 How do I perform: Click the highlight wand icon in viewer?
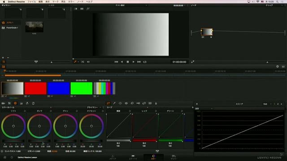pos(88,9)
